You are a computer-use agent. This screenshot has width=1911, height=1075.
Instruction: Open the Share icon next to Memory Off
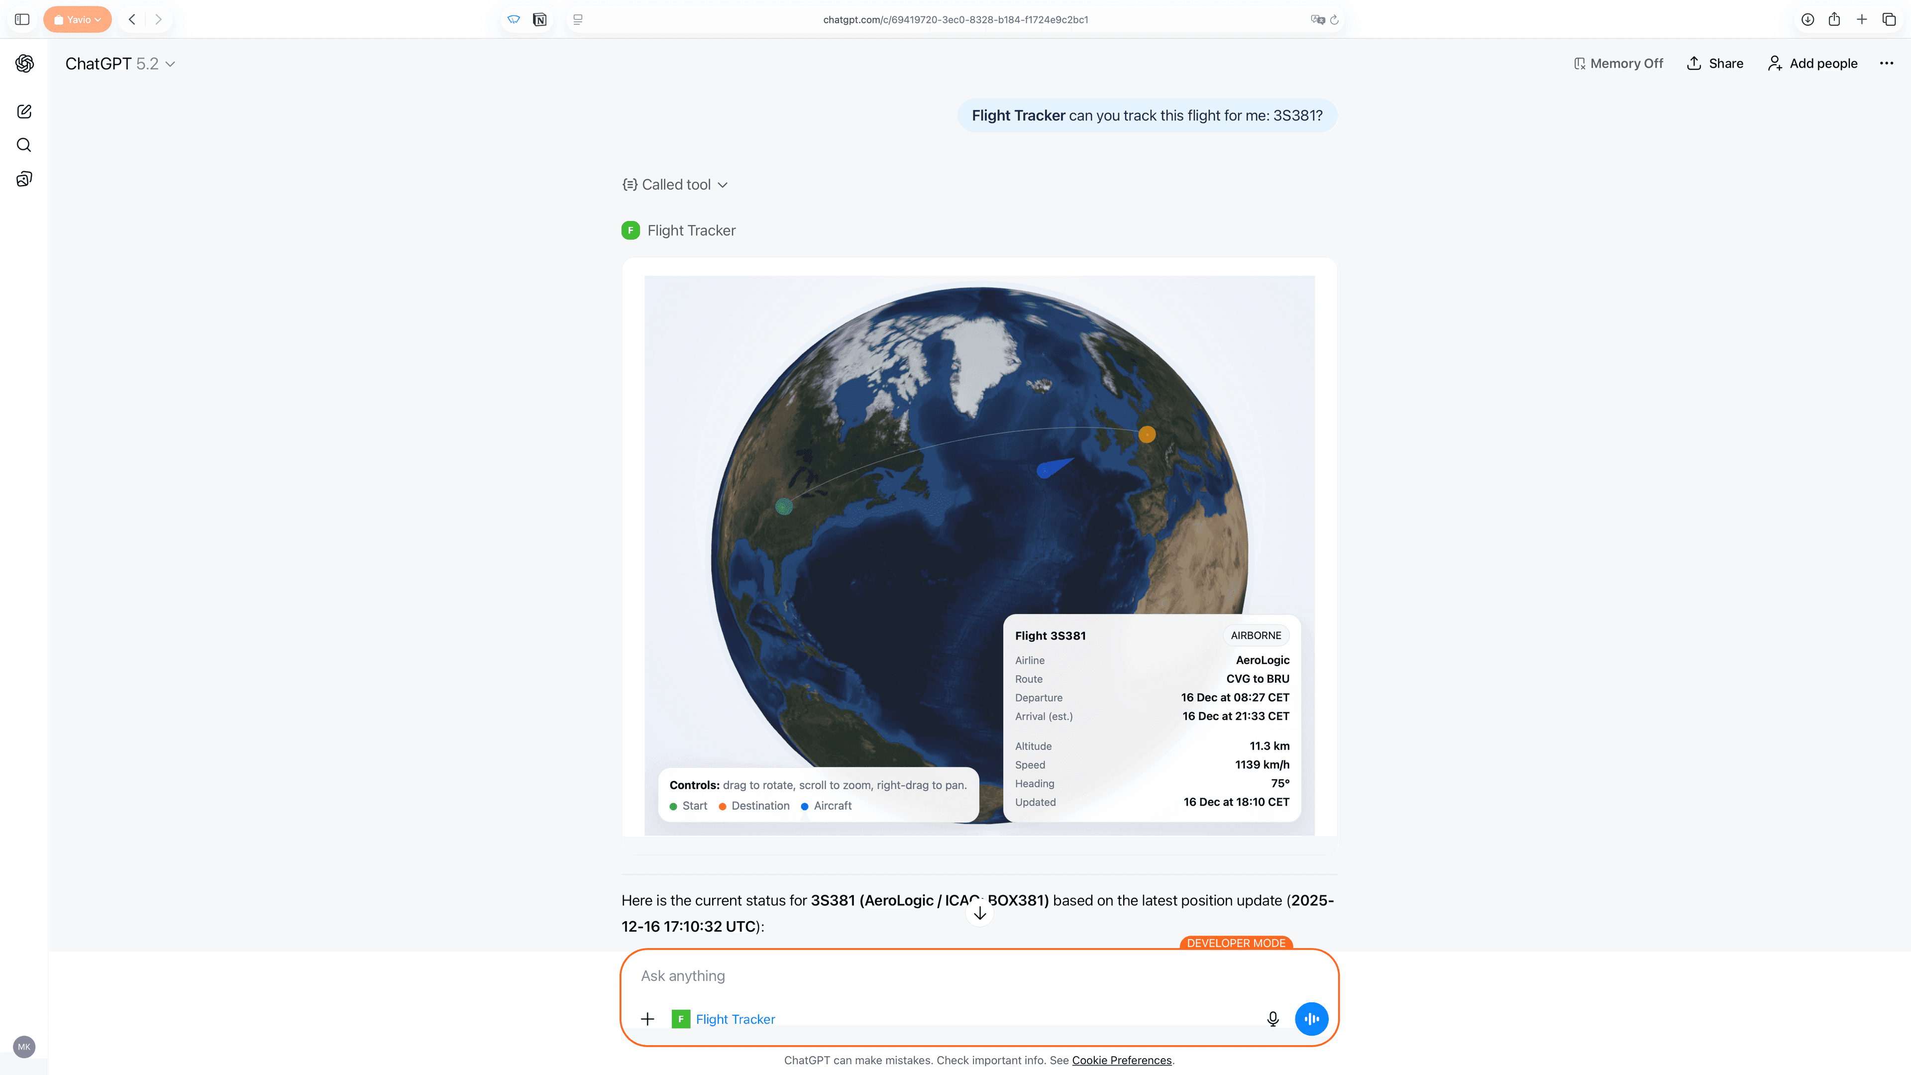coord(1714,64)
